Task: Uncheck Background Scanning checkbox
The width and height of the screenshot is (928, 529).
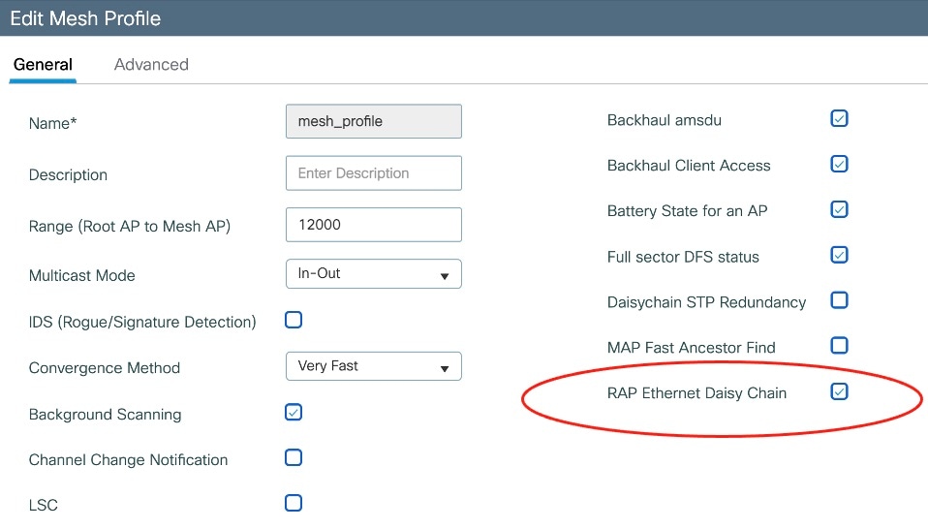Action: 294,413
